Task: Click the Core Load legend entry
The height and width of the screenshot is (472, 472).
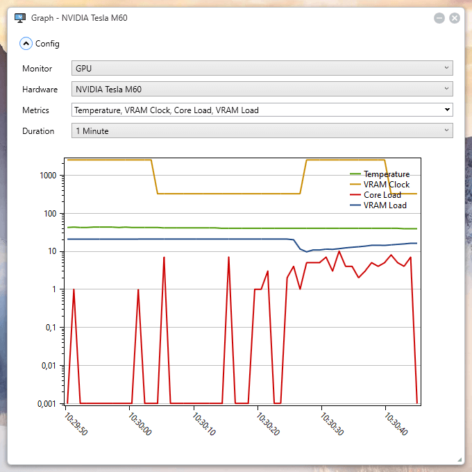Action: [376, 195]
